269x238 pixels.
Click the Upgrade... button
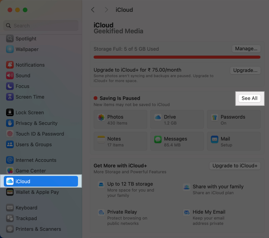pos(245,70)
